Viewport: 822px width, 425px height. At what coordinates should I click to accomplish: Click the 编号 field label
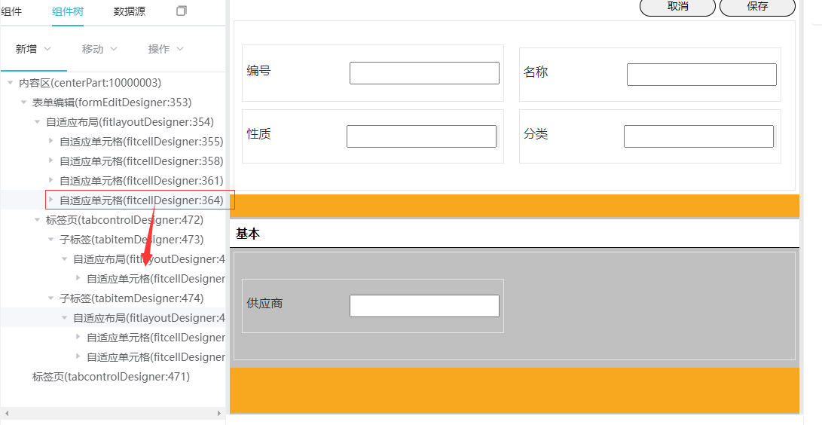coord(258,71)
